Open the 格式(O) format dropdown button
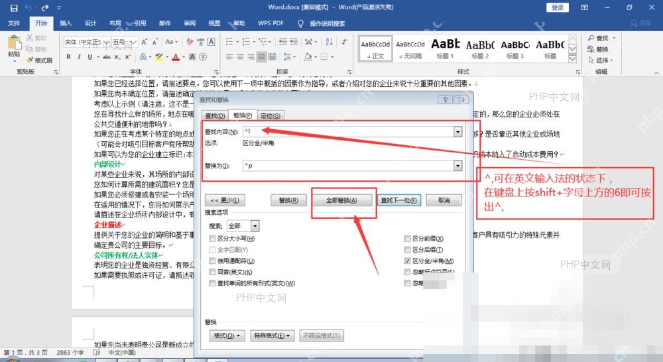 click(227, 335)
